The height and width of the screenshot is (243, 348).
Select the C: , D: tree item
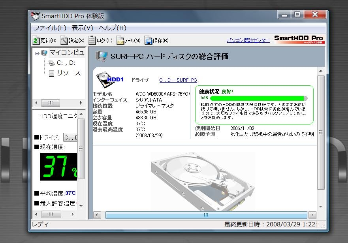(66, 63)
